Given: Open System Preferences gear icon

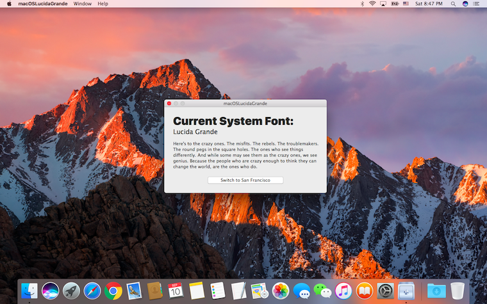Looking at the screenshot, I should pyautogui.click(x=385, y=291).
